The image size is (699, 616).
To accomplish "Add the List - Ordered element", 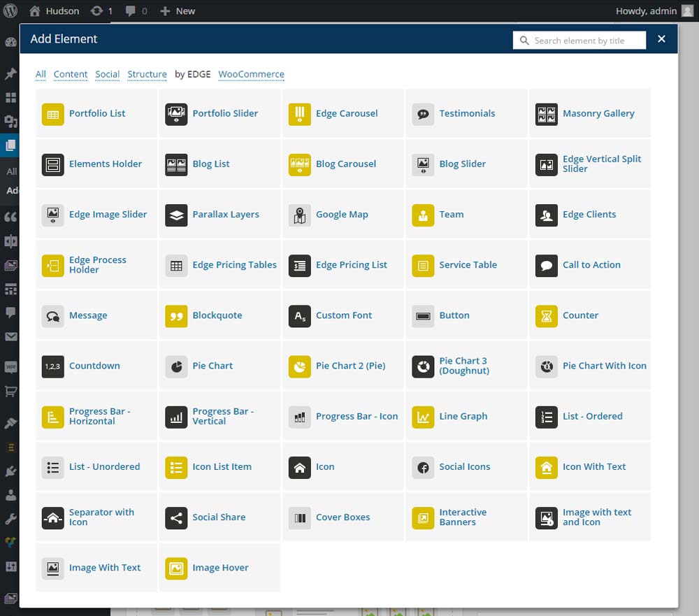I will click(590, 416).
